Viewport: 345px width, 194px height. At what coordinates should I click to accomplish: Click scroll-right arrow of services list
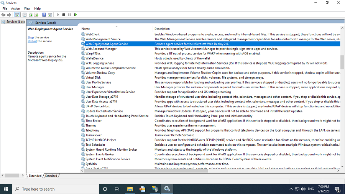click(x=338, y=171)
